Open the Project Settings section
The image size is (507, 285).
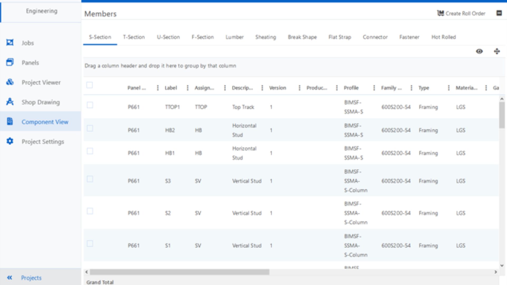43,142
